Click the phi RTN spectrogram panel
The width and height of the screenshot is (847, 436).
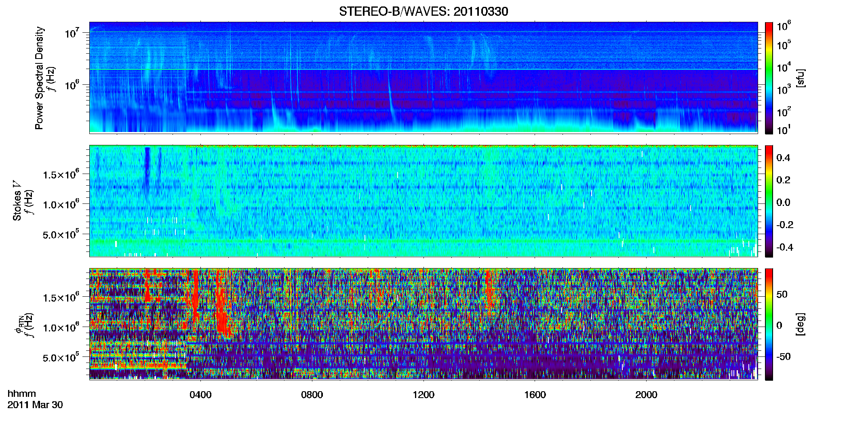[x=423, y=324]
